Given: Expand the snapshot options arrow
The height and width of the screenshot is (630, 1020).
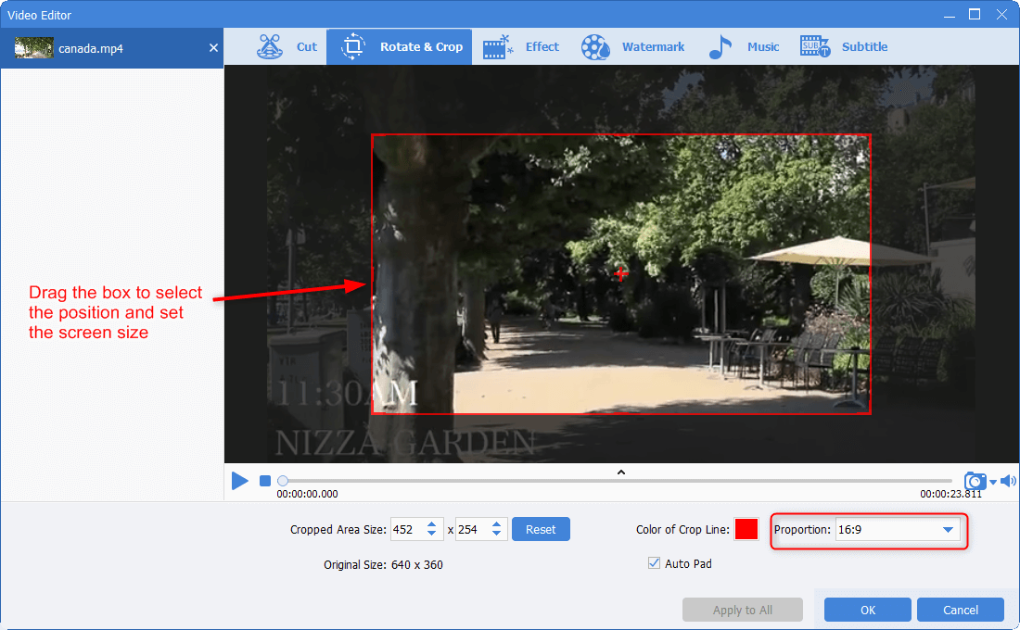Looking at the screenshot, I should (x=993, y=482).
